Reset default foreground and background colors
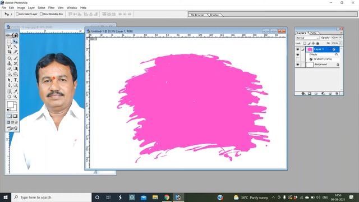 (x=8, y=110)
